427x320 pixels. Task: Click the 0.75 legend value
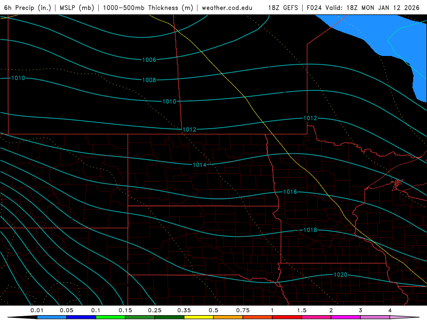point(243,310)
